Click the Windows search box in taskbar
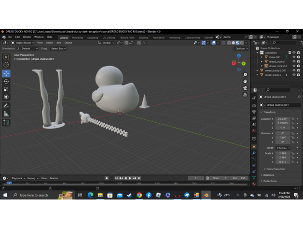The width and height of the screenshot is (303, 228). click(33, 195)
